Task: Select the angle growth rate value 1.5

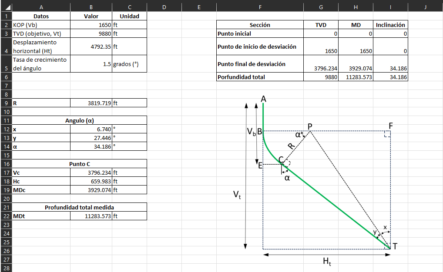Action: coord(91,64)
